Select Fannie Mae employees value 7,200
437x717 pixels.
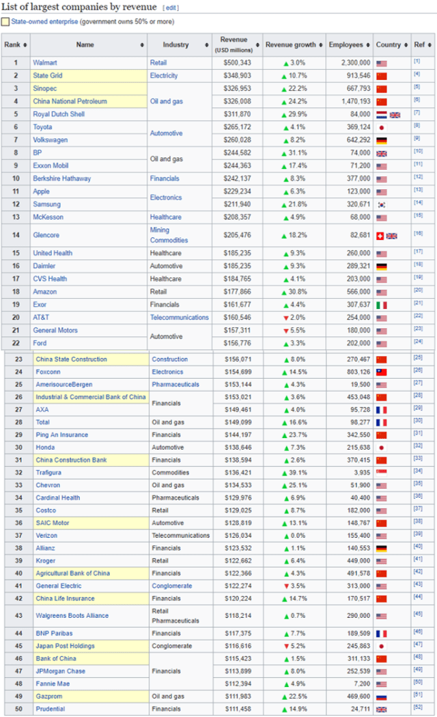point(362,684)
